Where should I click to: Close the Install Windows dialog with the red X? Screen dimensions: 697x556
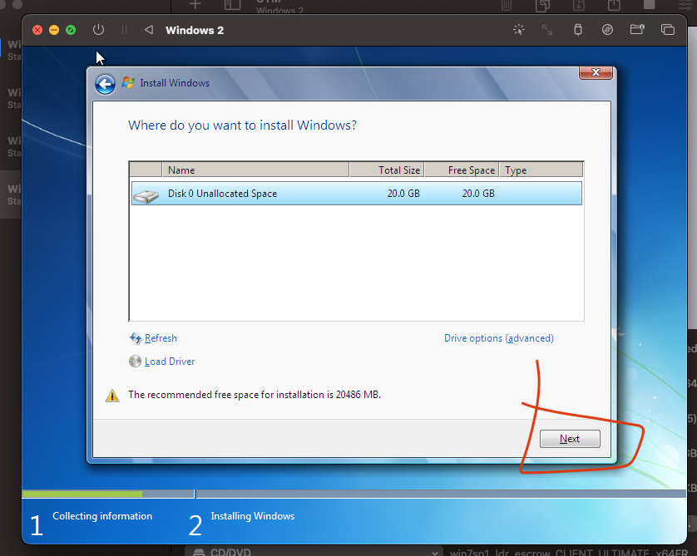(596, 72)
